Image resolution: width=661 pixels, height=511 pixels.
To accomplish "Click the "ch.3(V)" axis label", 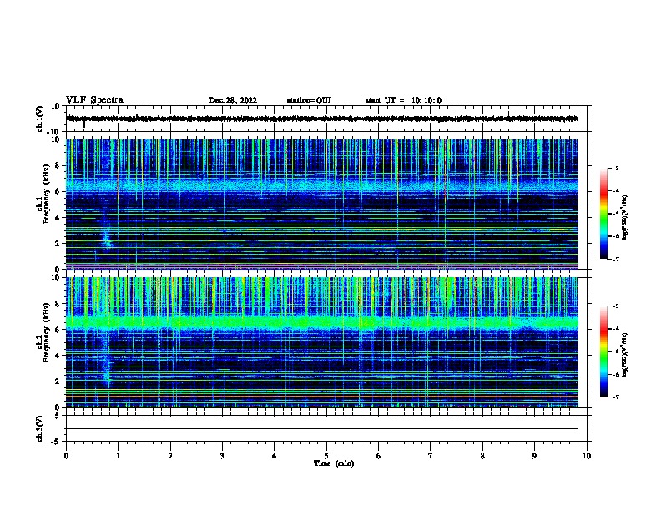I will click(40, 428).
